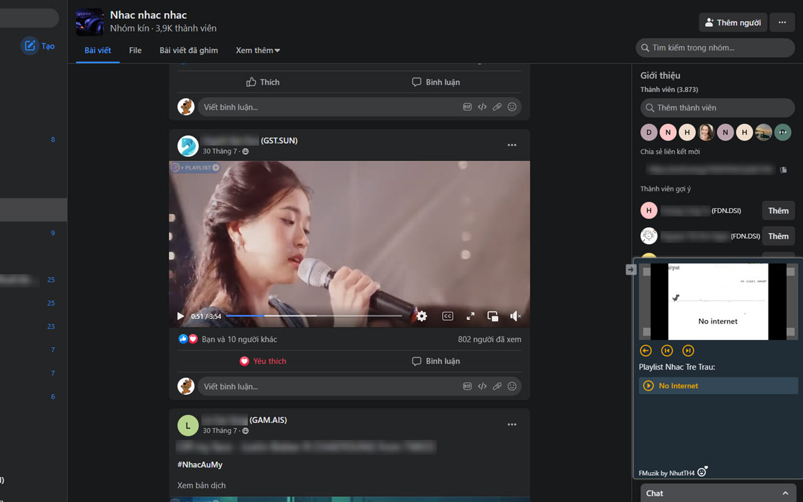Skip to the next track in FMuzik player
This screenshot has height=502, width=803.
pos(688,350)
